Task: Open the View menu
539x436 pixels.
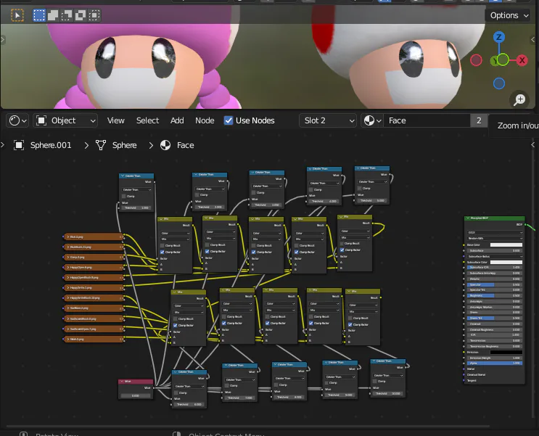Action: point(115,120)
